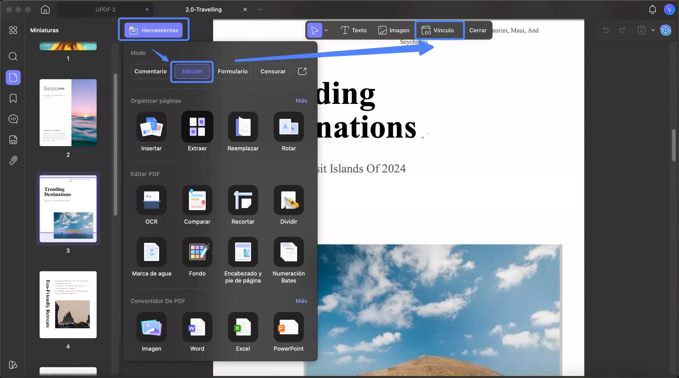
Task: Switch to Comentario mode
Action: click(150, 71)
